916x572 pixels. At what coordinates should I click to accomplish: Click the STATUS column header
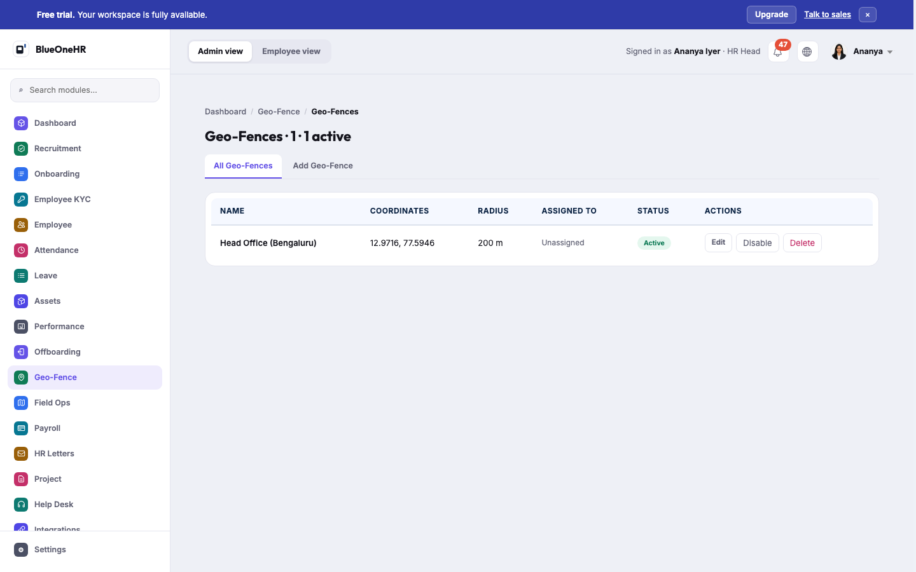coord(653,211)
